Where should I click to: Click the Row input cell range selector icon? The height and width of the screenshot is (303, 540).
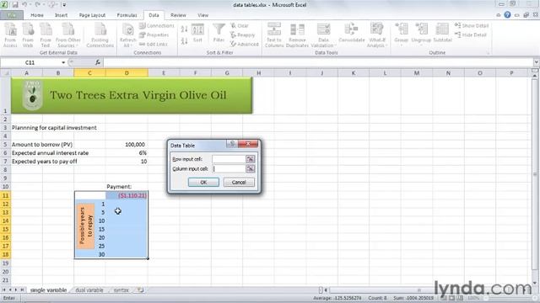pyautogui.click(x=251, y=159)
